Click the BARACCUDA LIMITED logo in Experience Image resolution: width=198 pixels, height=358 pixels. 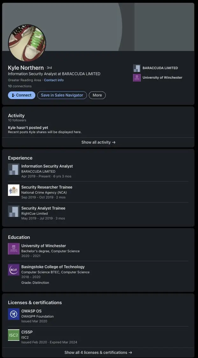click(x=14, y=169)
